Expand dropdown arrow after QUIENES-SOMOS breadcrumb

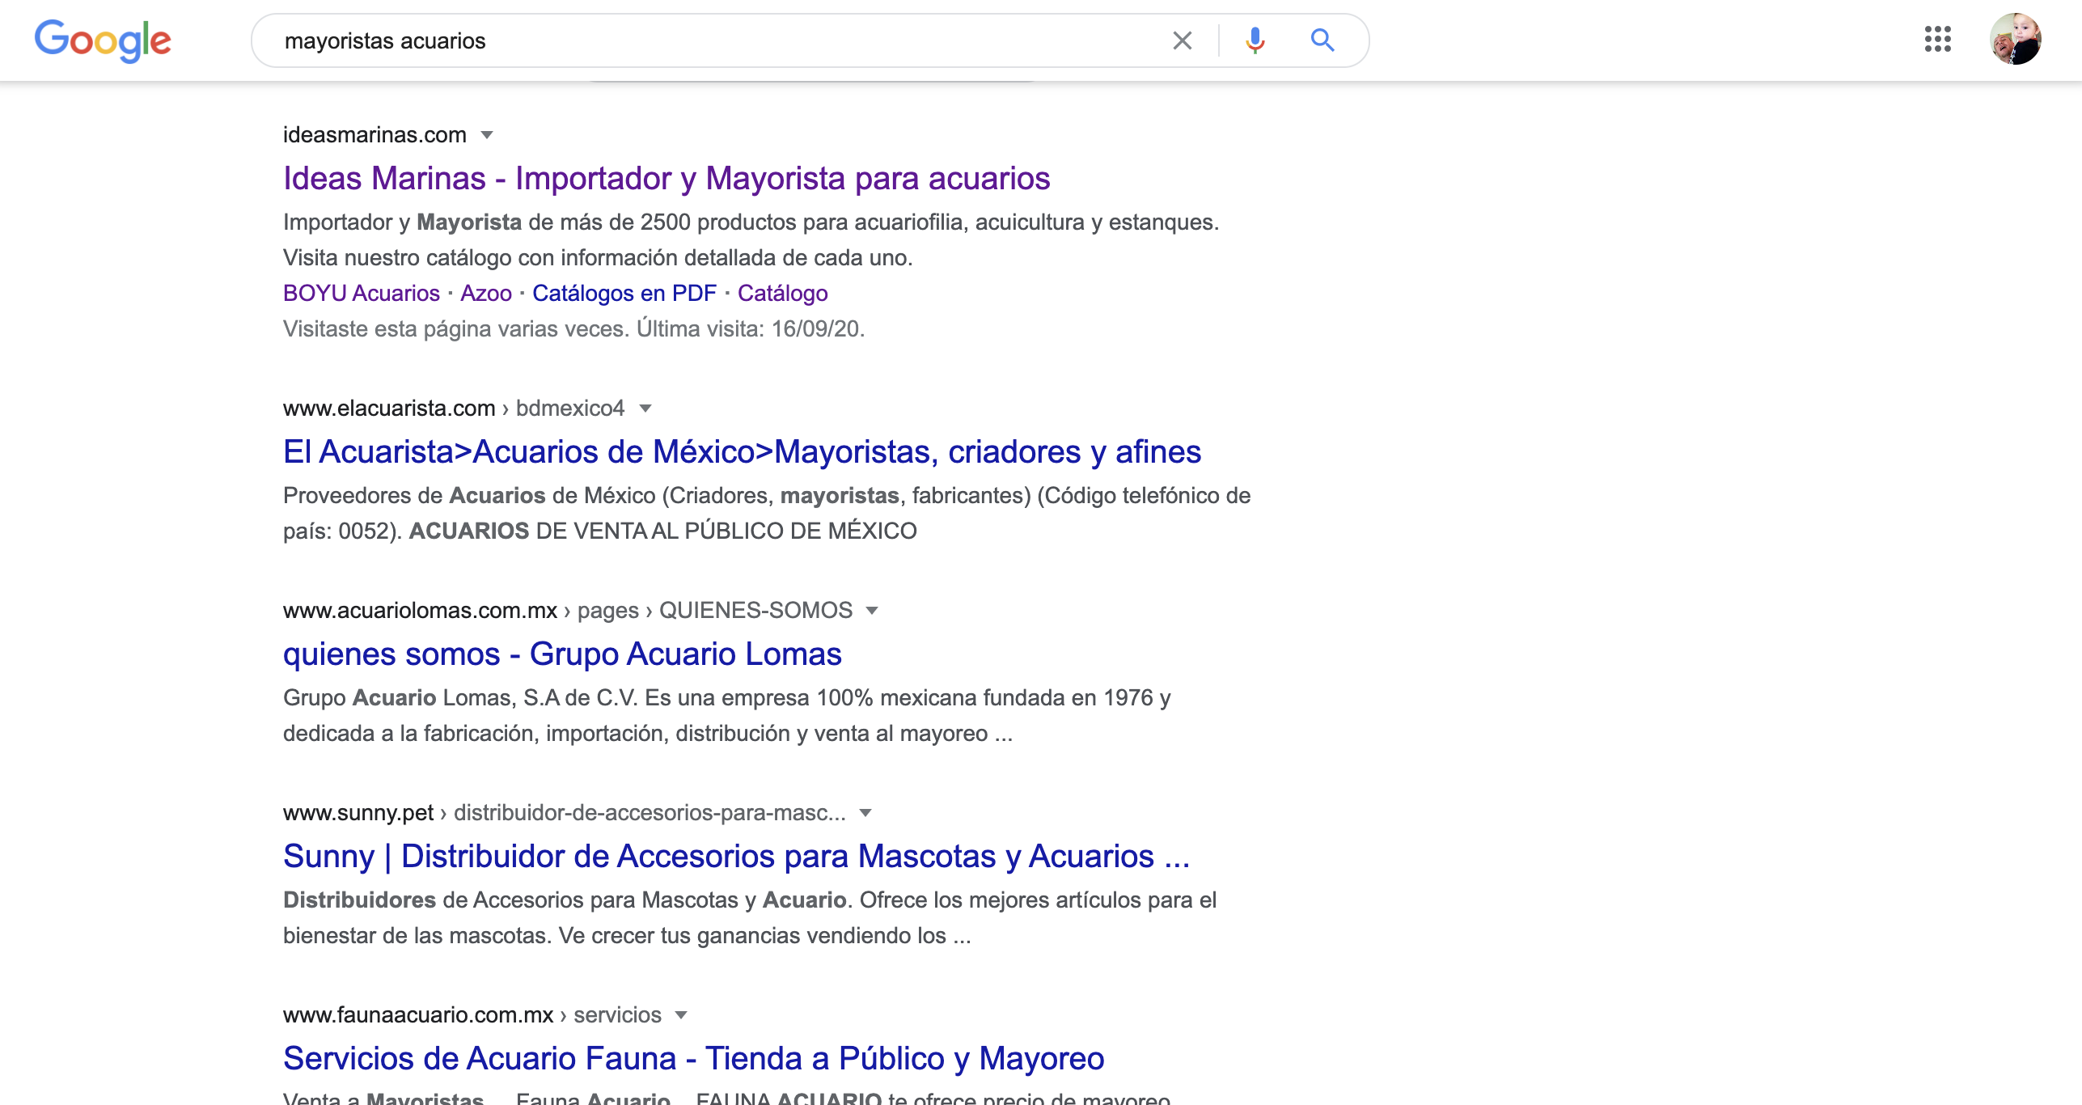click(872, 611)
